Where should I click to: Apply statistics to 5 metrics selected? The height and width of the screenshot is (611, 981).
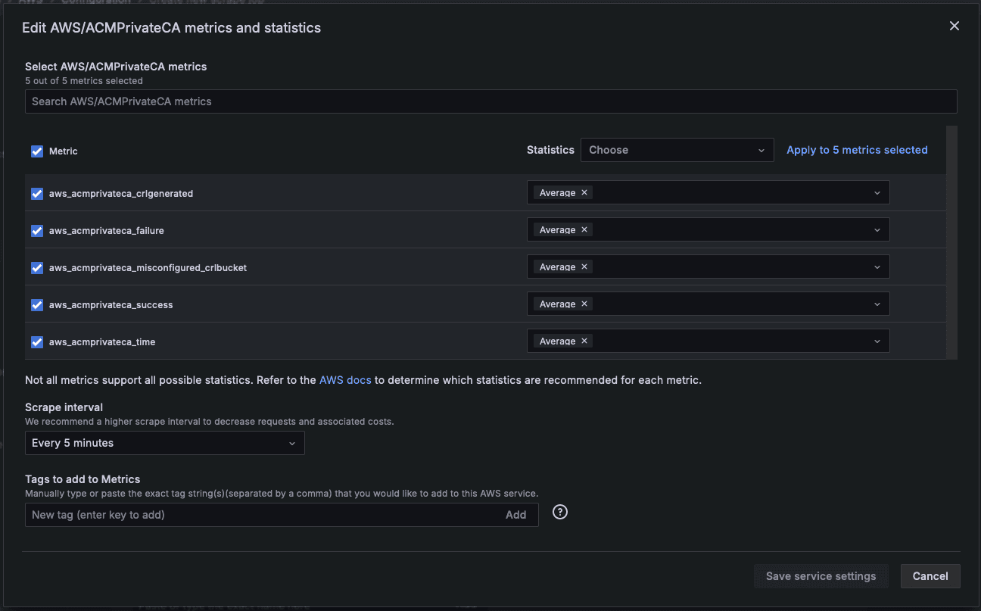[857, 149]
